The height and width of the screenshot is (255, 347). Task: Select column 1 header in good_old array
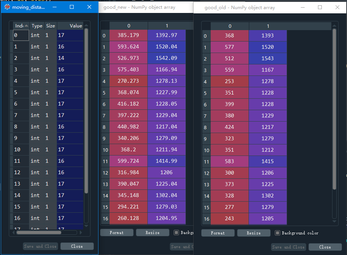click(268, 26)
